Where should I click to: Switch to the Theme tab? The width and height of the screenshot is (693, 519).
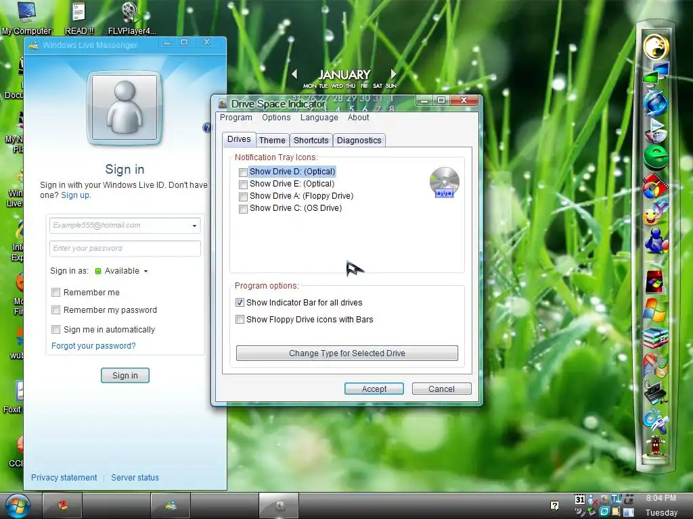[272, 141]
